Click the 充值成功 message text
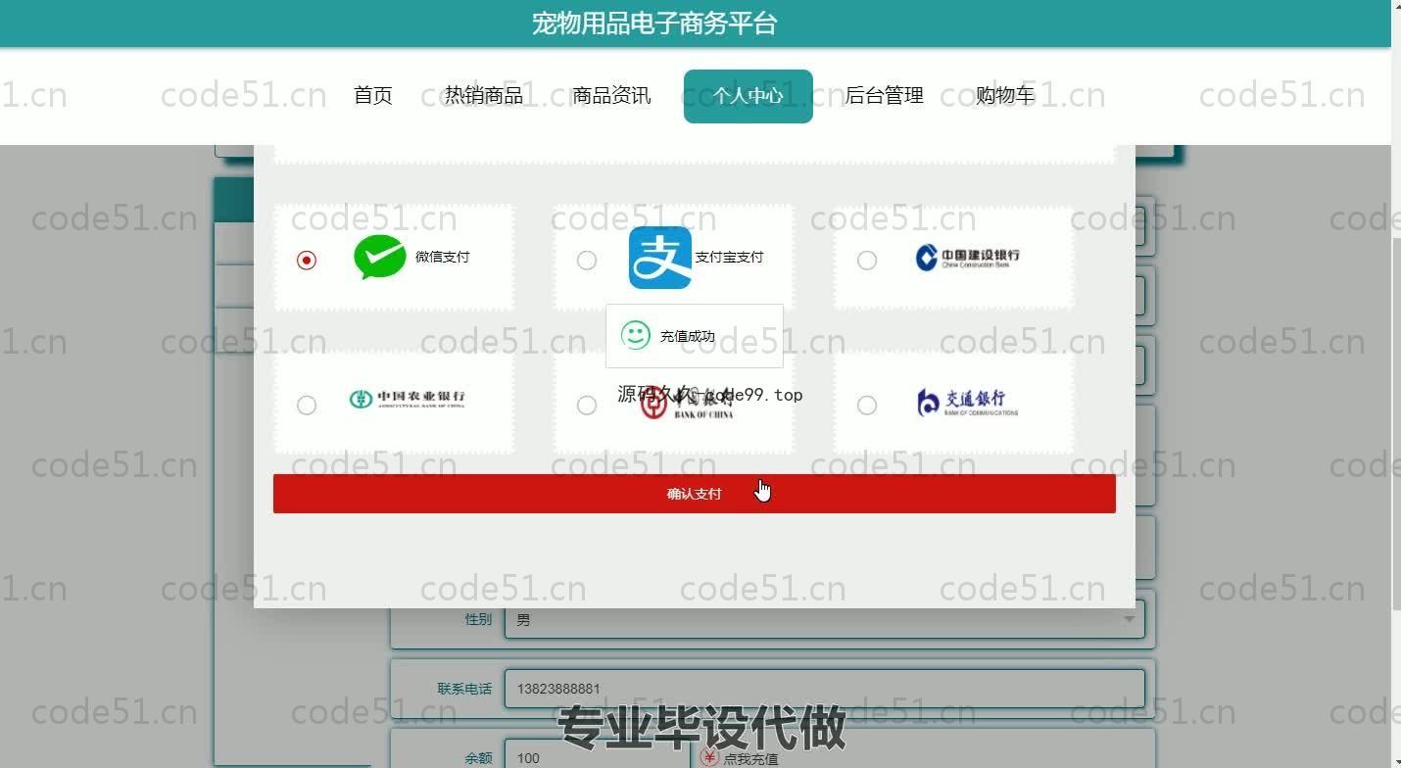Viewport: 1401px width, 768px height. (x=688, y=336)
